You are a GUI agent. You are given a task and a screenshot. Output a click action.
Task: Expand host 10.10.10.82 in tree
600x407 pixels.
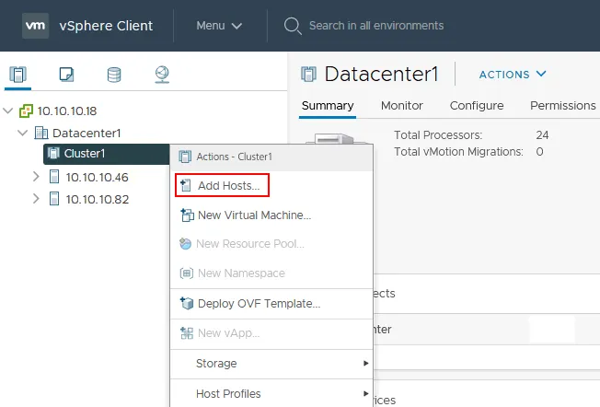36,199
